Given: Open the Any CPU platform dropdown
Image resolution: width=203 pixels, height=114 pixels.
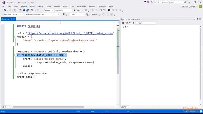Looking at the screenshot, I should tap(63, 10).
